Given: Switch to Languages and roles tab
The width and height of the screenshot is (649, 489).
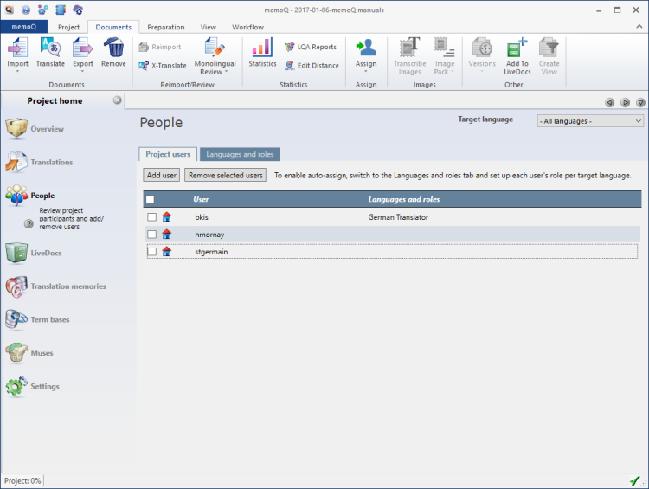Looking at the screenshot, I should [x=240, y=154].
